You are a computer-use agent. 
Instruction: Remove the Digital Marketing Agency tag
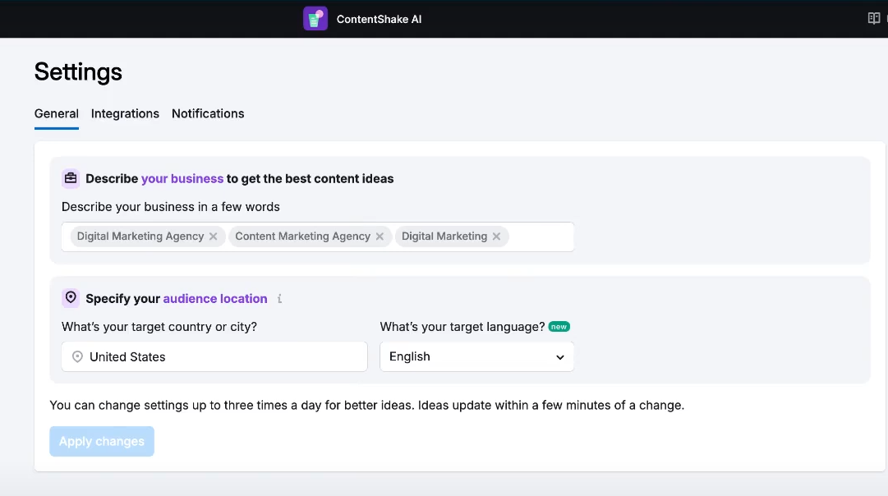pos(213,237)
